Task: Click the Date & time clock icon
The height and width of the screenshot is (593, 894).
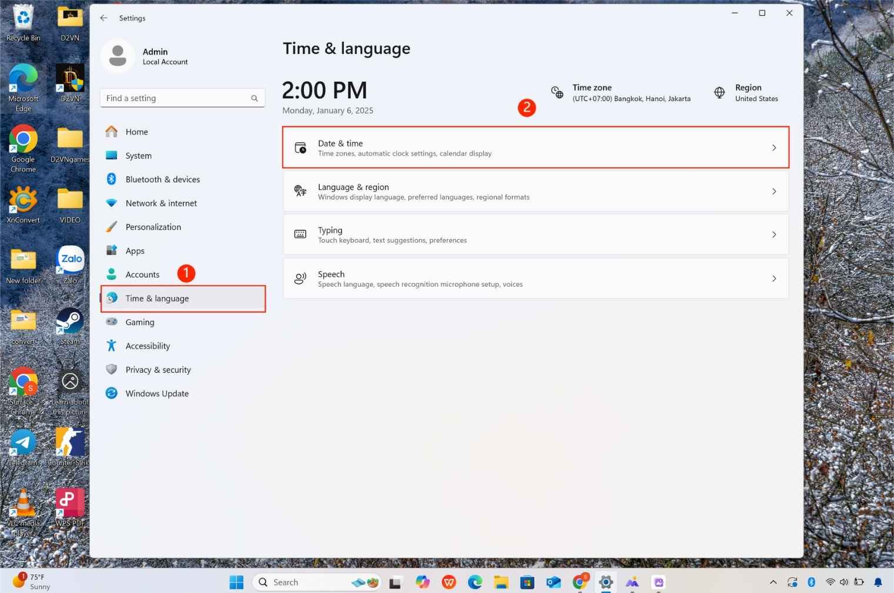Action: click(x=300, y=148)
